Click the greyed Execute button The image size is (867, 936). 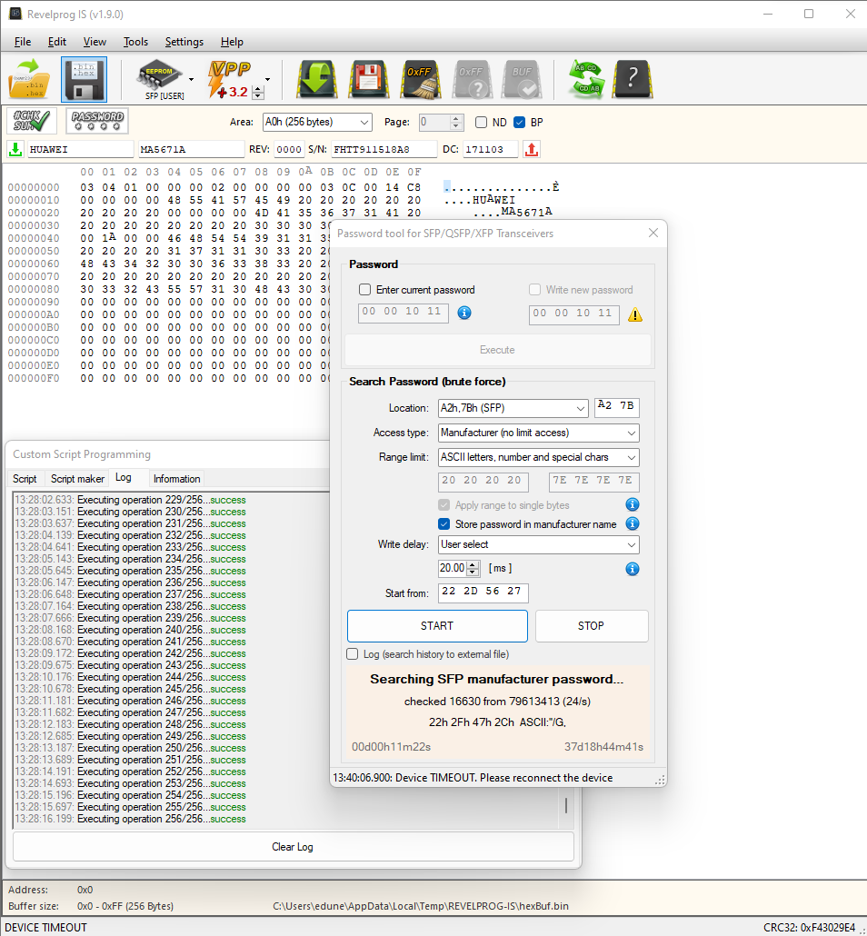coord(497,350)
